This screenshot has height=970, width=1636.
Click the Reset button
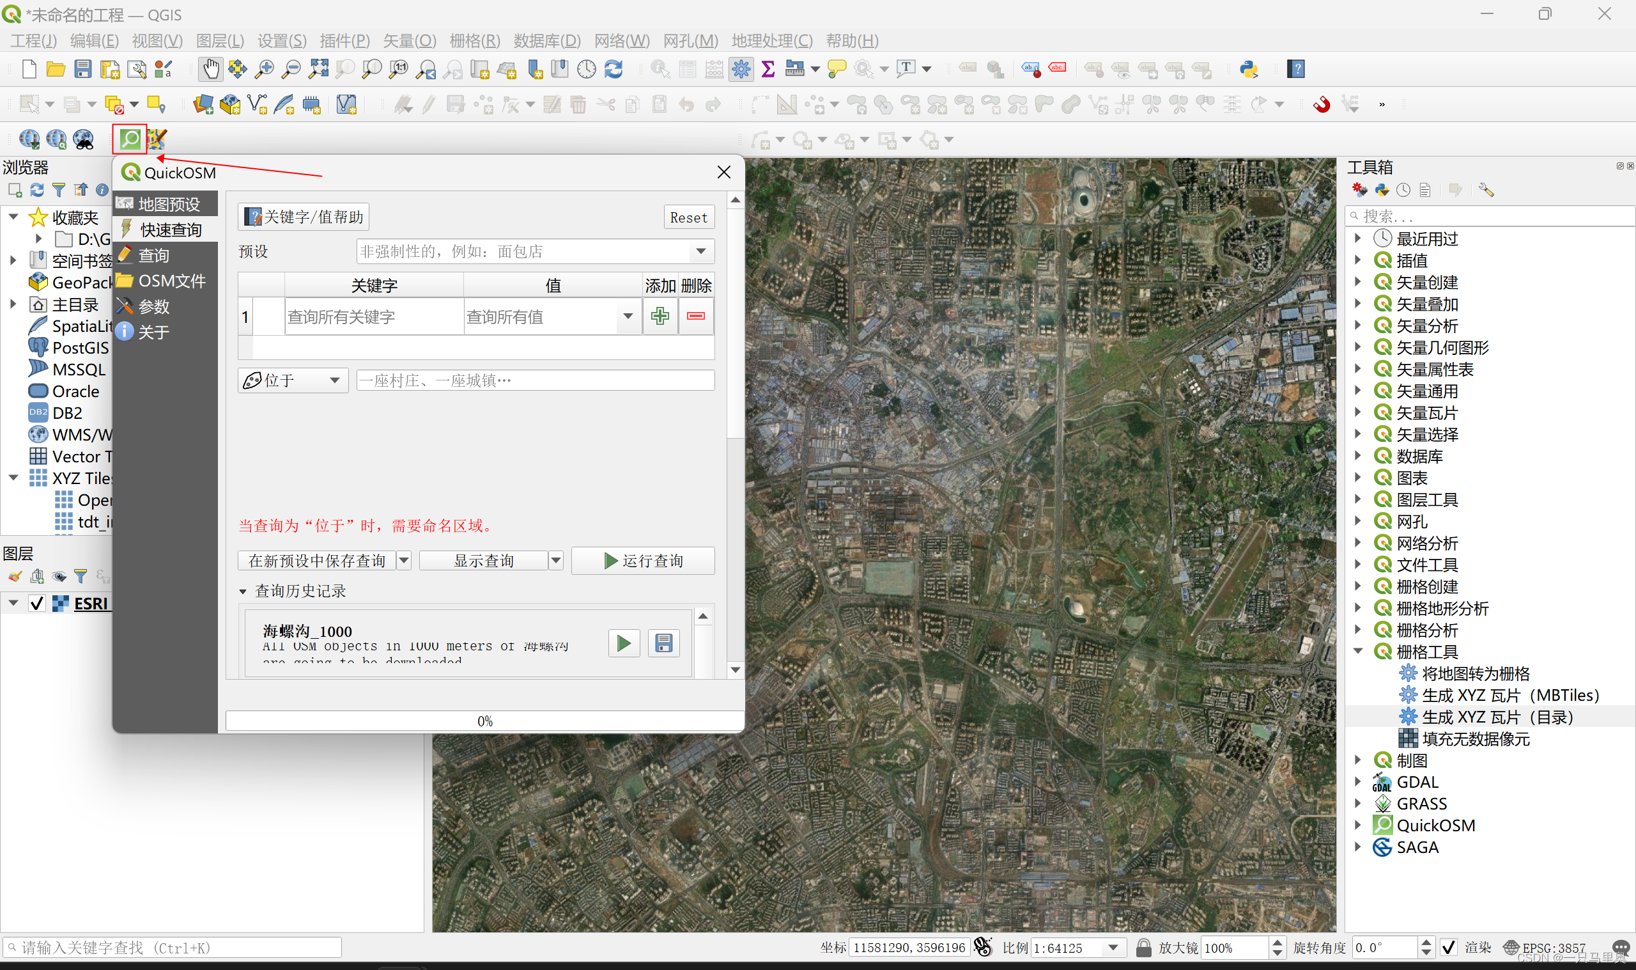click(x=688, y=217)
